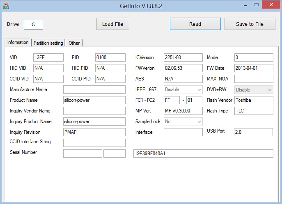282x204 pixels.
Task: Click the Inquiry Revision field showing PMAP
Action: [94, 132]
